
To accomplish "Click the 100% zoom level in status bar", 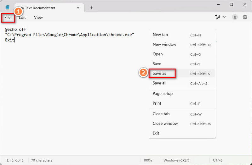I will point(147,160).
